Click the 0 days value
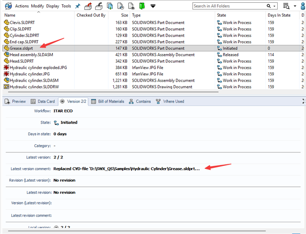Viewport: 306px width, 234px height. tap(60, 134)
